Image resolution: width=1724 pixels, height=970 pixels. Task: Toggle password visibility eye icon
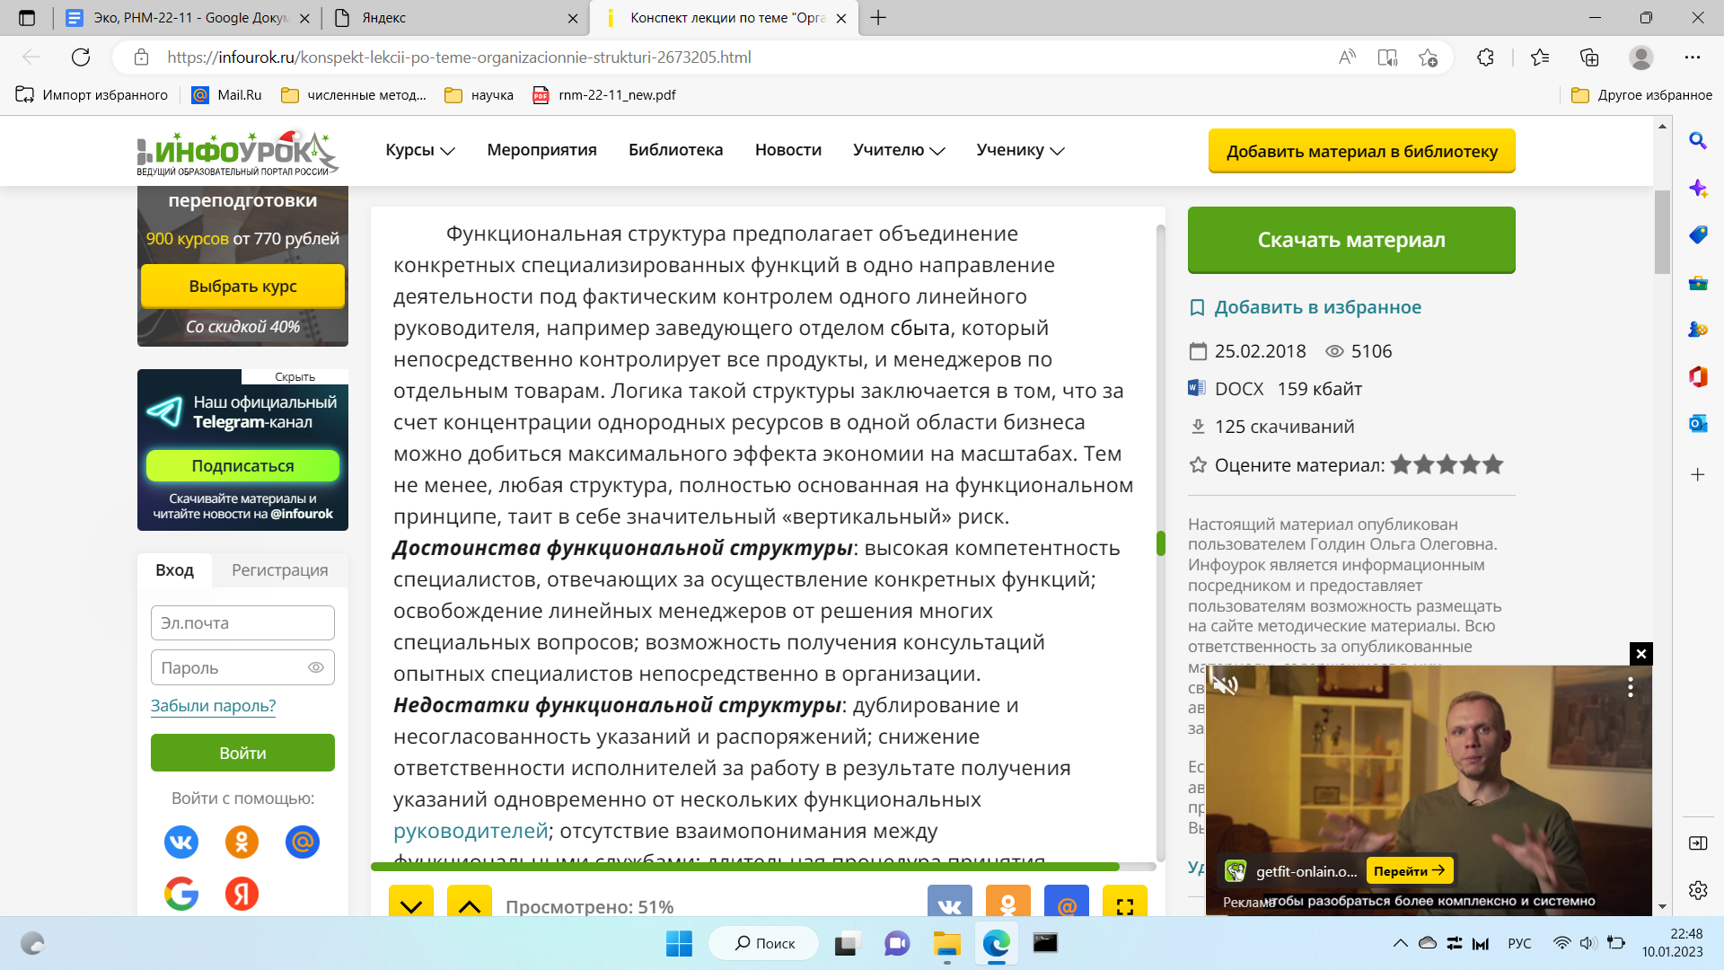coord(316,667)
